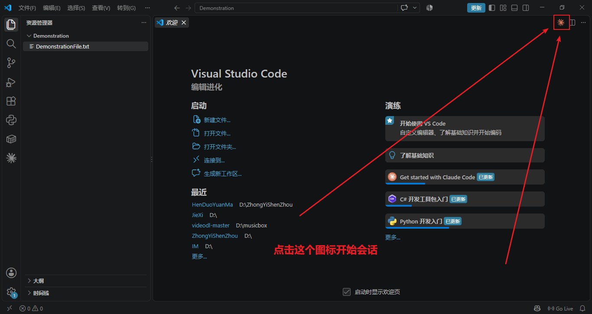Open the 文件(F) menu
The image size is (592, 314).
[x=27, y=8]
